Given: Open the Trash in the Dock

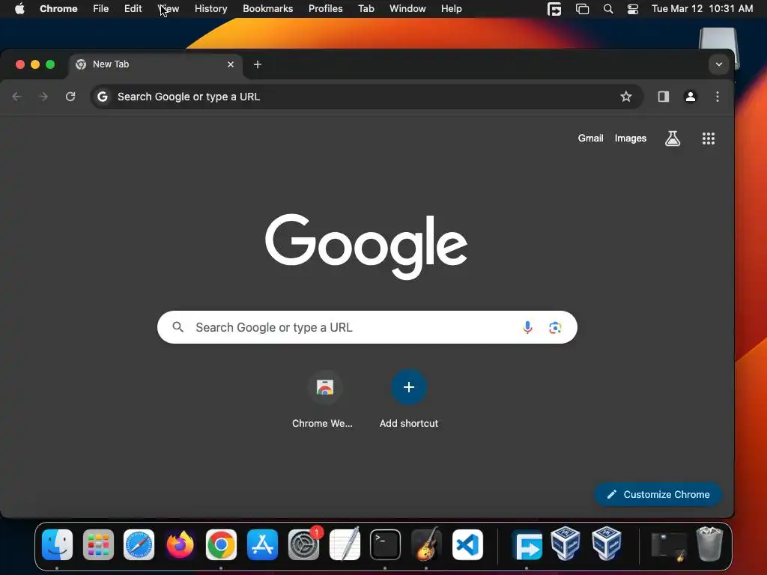Looking at the screenshot, I should click(709, 544).
